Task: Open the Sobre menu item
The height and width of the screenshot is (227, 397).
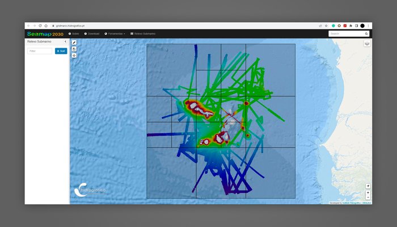Action: click(74, 33)
